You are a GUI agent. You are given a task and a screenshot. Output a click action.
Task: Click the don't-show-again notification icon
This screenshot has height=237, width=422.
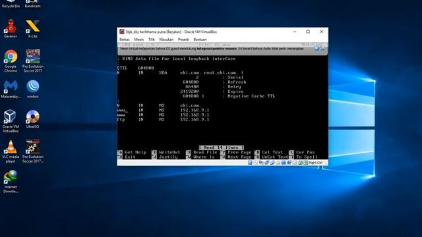click(x=322, y=48)
